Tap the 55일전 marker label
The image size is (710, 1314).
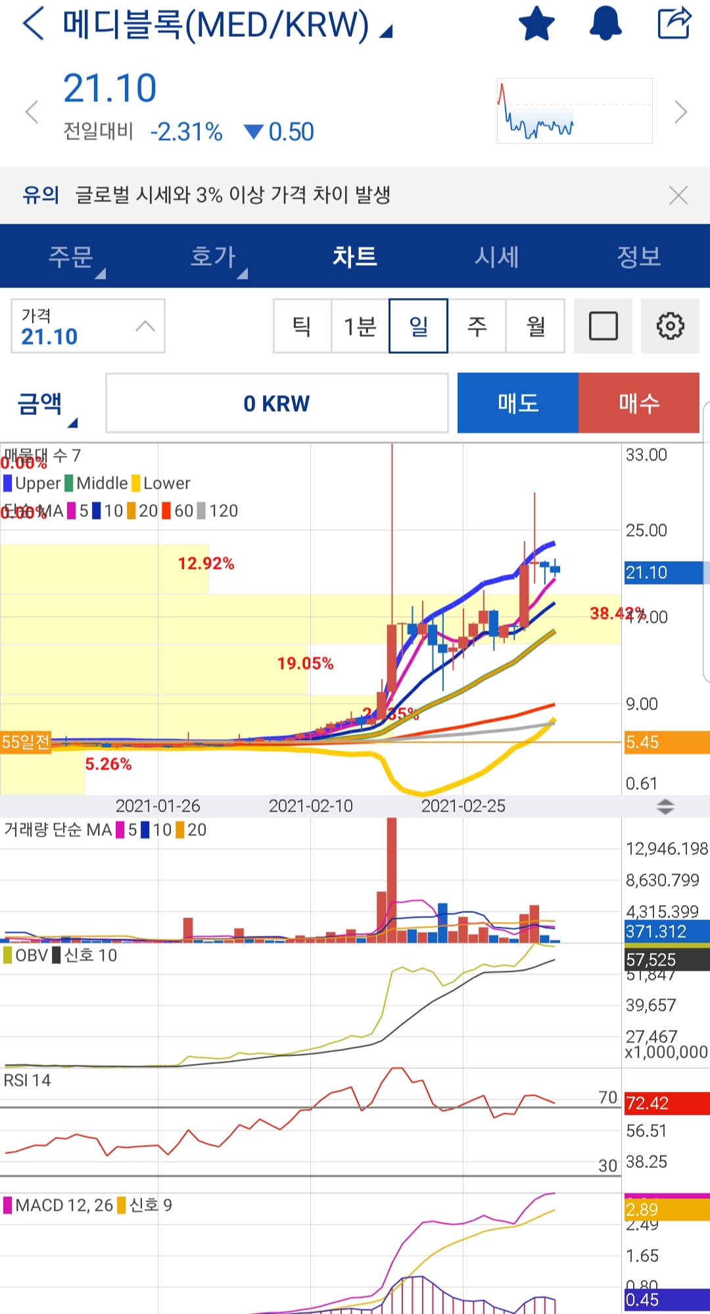coord(26,742)
